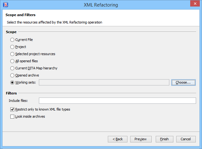Screen dimensions: 202x149
Task: Focus the Include files input field
Action: pos(118,100)
